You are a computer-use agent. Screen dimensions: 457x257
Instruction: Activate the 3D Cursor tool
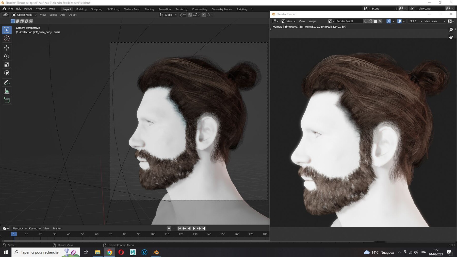pos(7,39)
